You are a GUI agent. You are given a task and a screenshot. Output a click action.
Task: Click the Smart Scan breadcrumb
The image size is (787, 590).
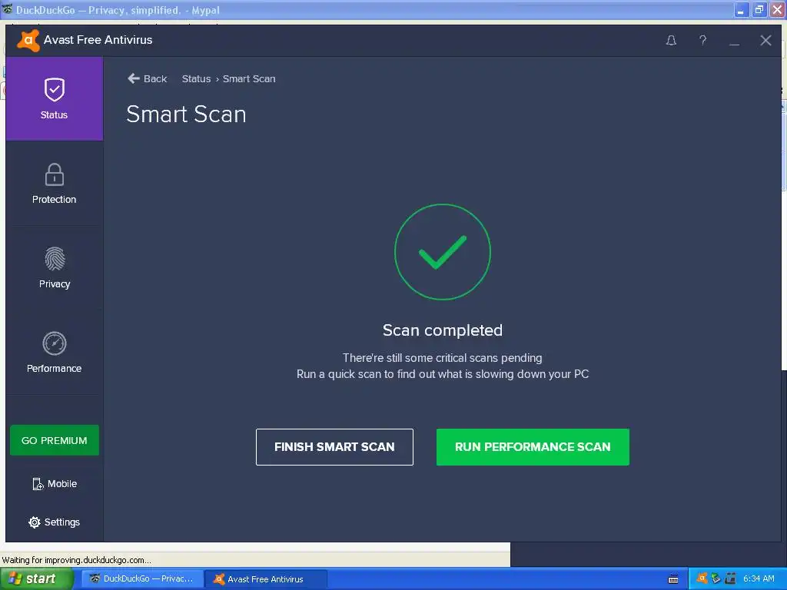(249, 79)
